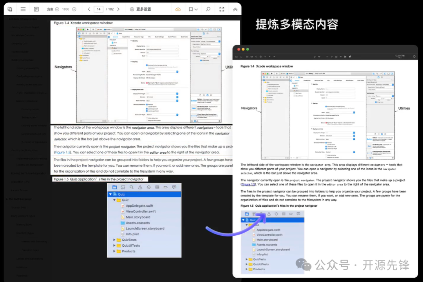The image size is (423, 282).
Task: Select issue navigator warning icon in left figure
Action: tap(140, 187)
